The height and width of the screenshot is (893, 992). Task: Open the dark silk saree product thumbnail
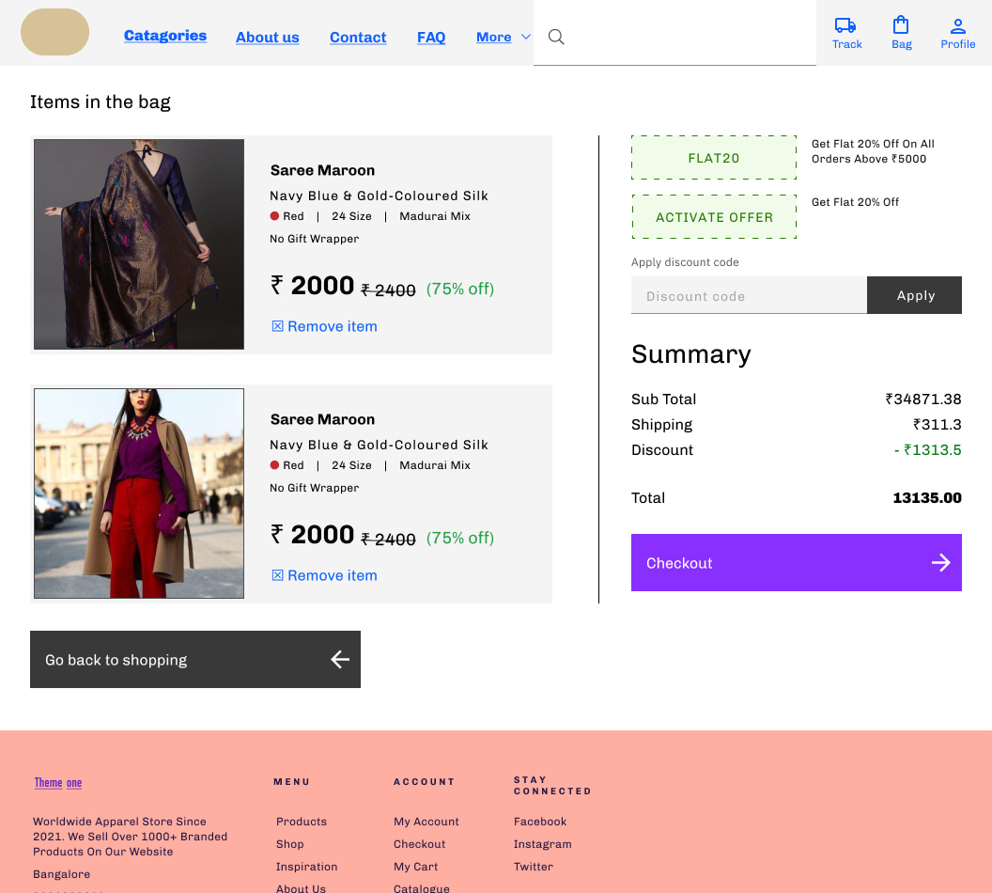coord(138,244)
